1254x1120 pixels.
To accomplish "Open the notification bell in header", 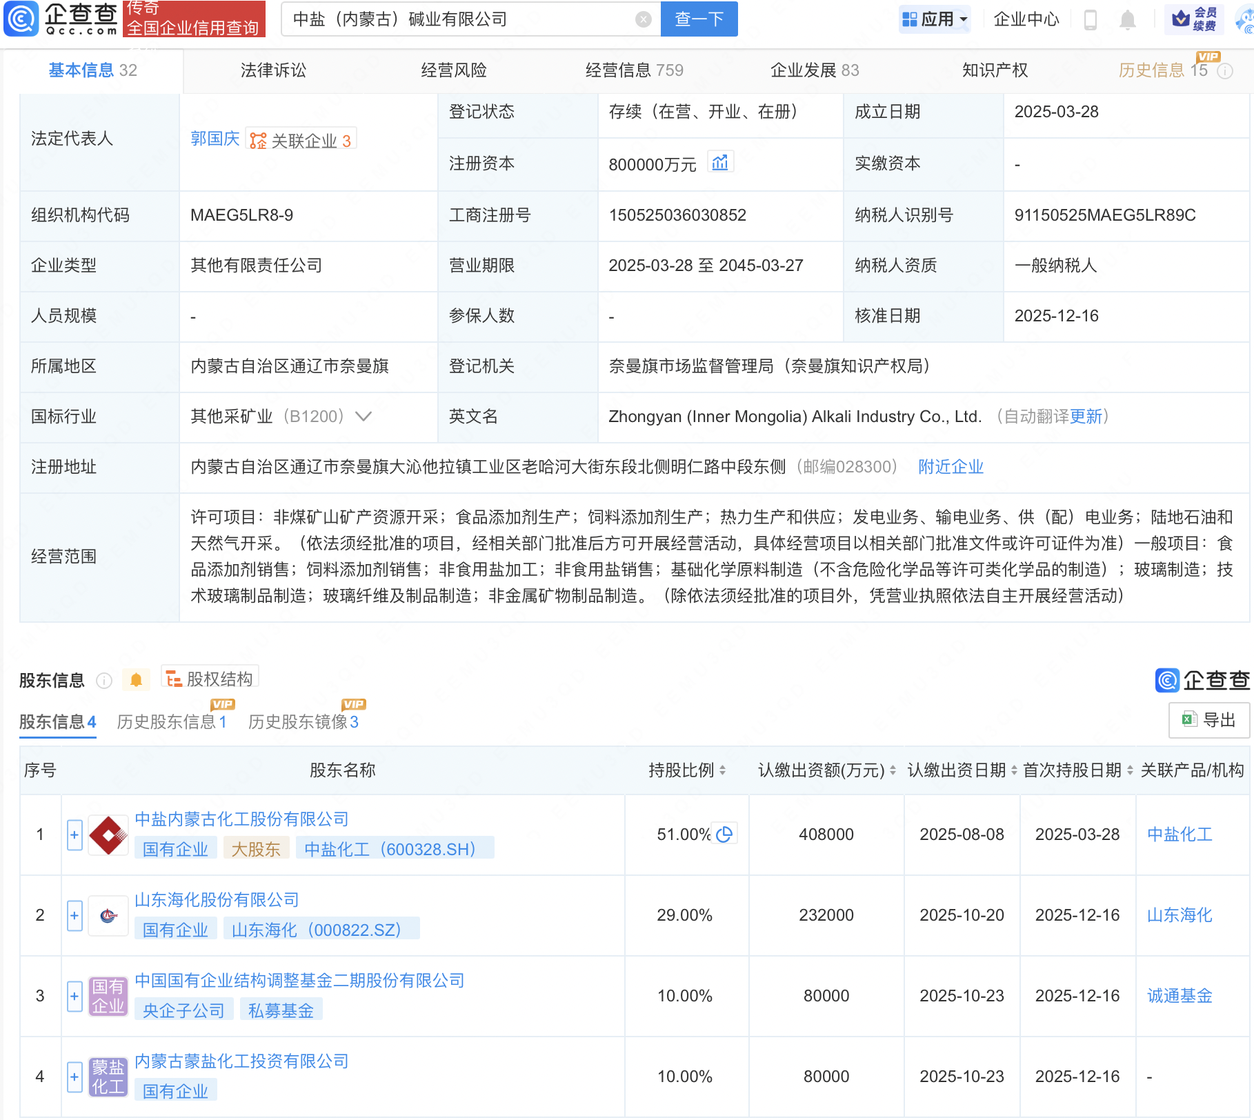I will pyautogui.click(x=1127, y=20).
